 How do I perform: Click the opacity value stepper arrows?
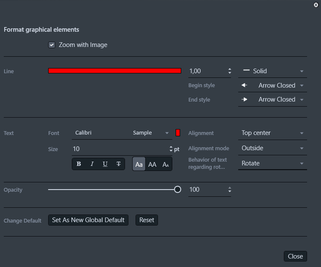(x=230, y=190)
